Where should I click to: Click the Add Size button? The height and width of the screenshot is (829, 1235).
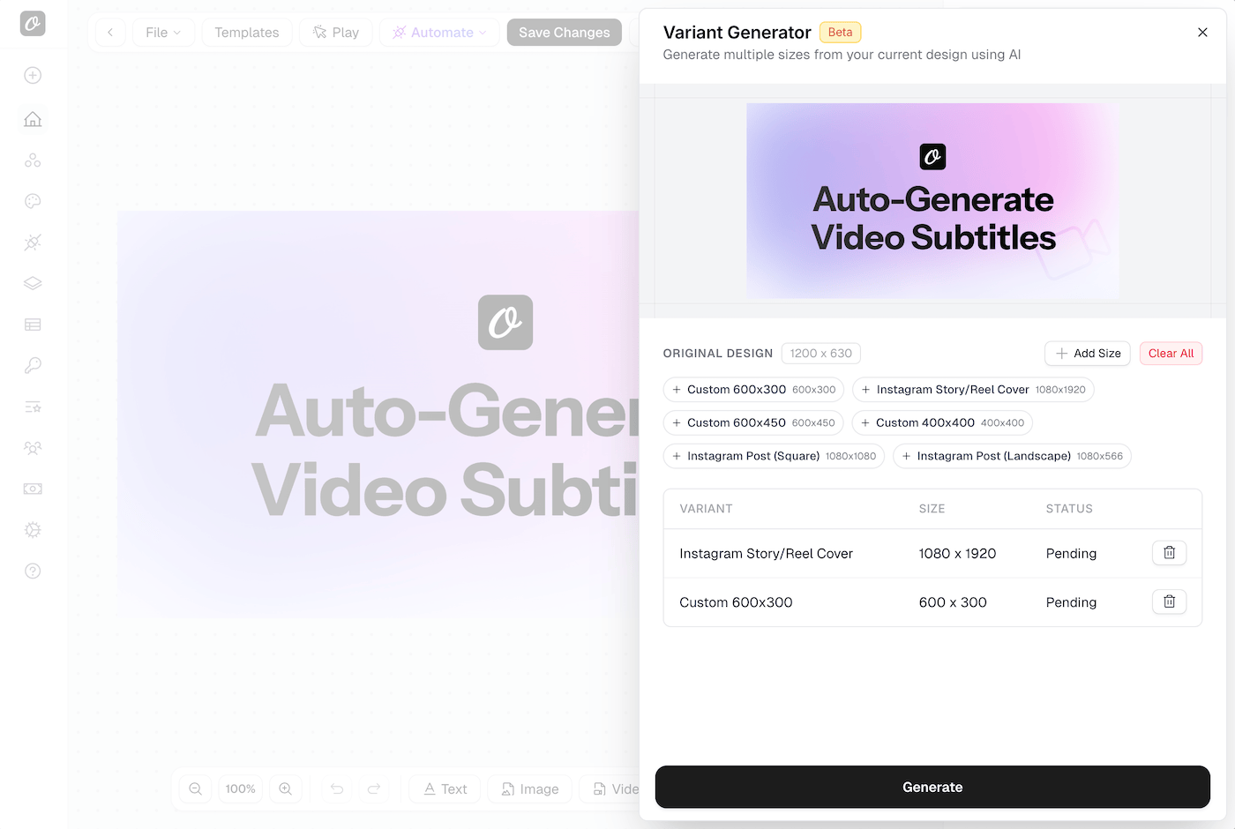tap(1088, 354)
